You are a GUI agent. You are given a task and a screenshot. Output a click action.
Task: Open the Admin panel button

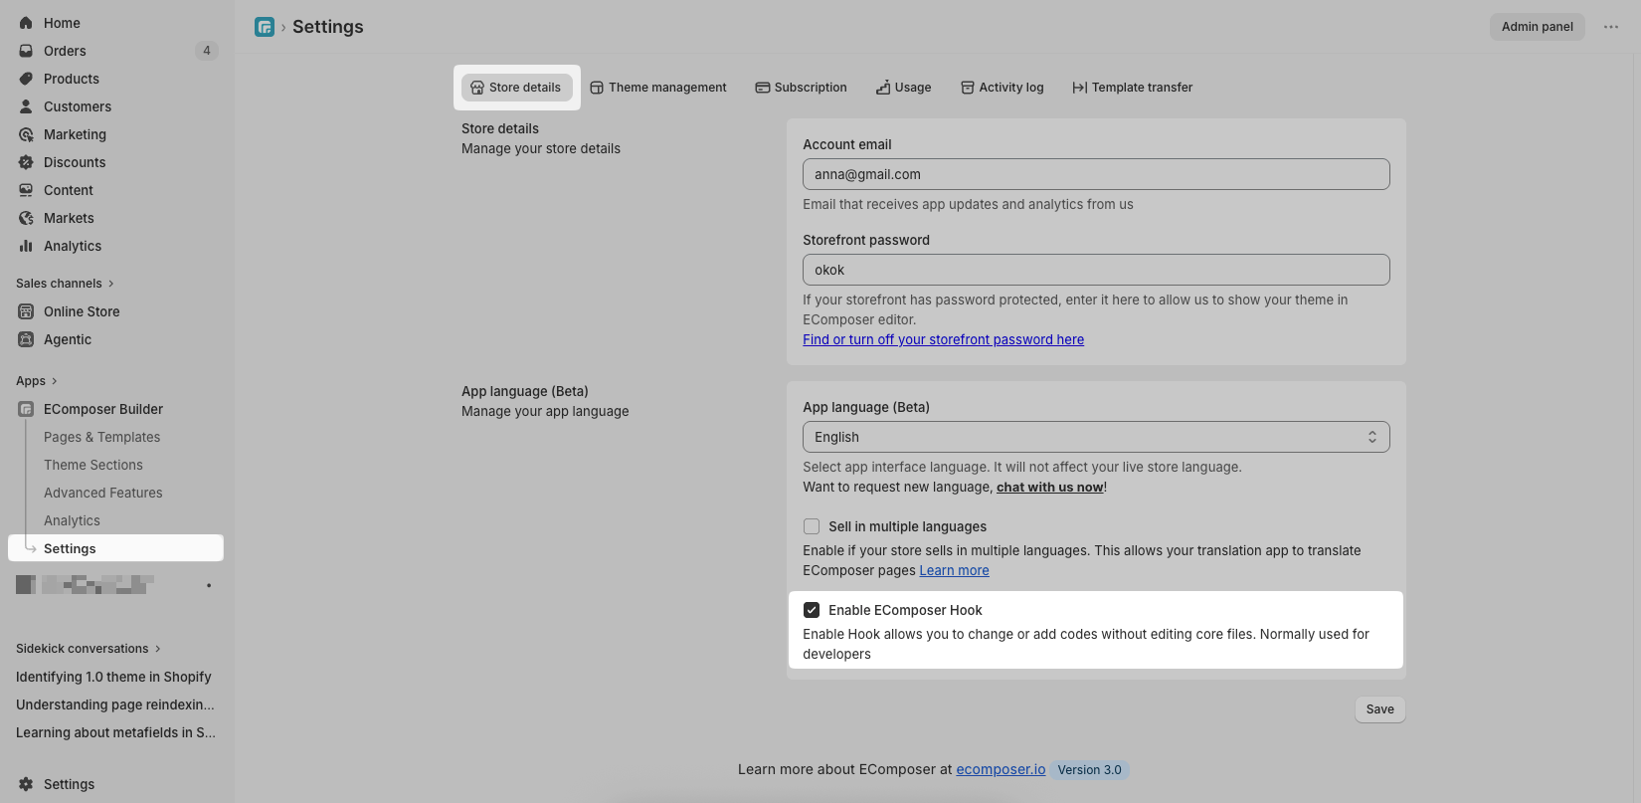point(1538,27)
